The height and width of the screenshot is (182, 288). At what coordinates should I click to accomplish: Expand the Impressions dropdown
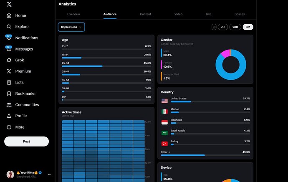coord(71,27)
